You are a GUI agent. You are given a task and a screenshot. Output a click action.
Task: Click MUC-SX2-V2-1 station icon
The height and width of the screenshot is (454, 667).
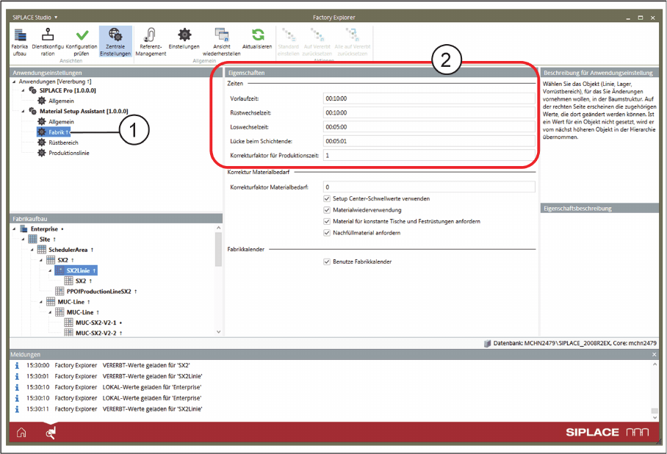(x=68, y=322)
